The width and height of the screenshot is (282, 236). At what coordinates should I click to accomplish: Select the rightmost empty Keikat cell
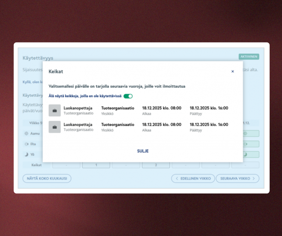tap(245, 165)
